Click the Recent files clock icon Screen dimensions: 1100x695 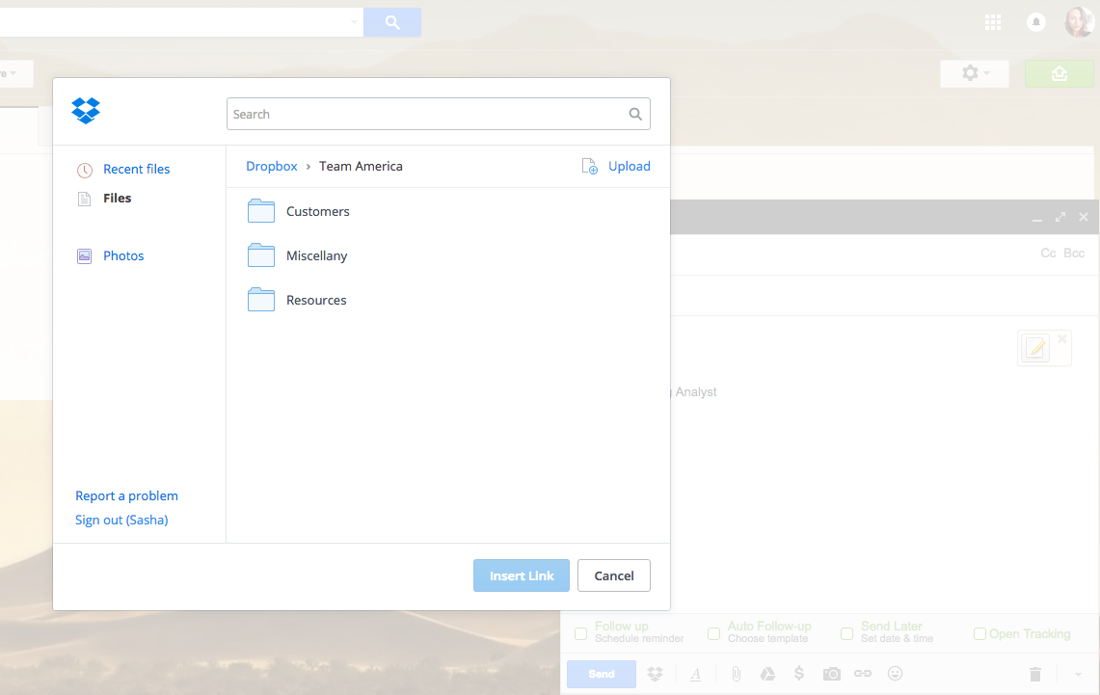(84, 170)
